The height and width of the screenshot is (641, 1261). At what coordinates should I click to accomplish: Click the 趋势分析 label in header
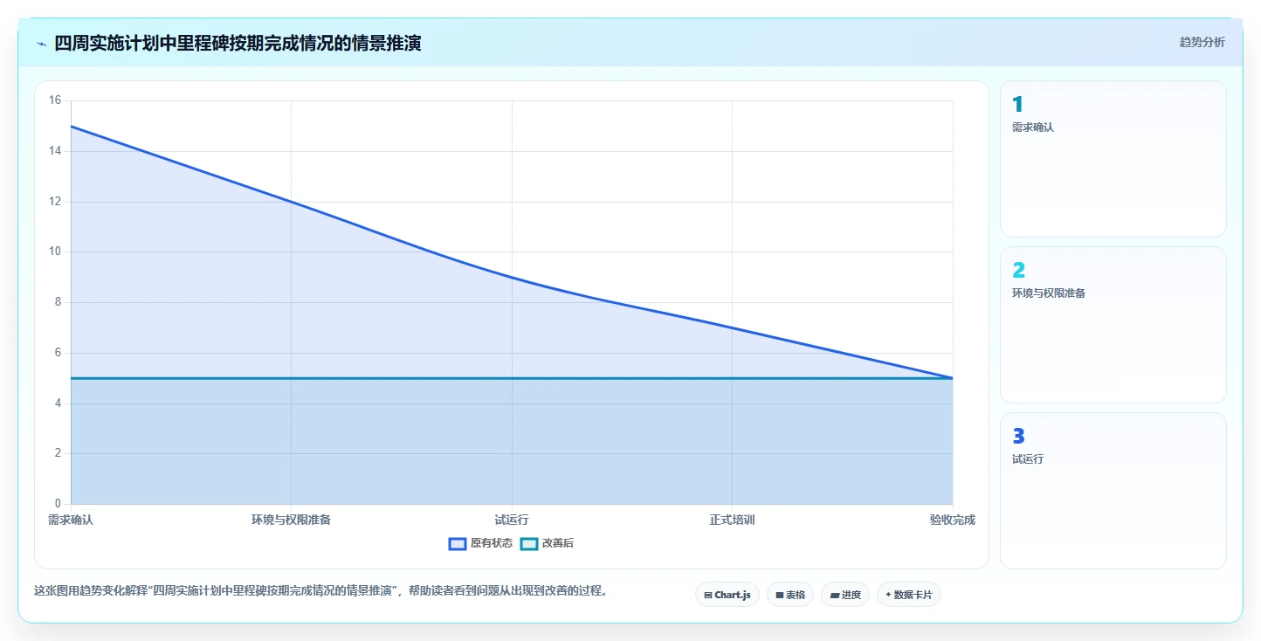click(x=1202, y=42)
